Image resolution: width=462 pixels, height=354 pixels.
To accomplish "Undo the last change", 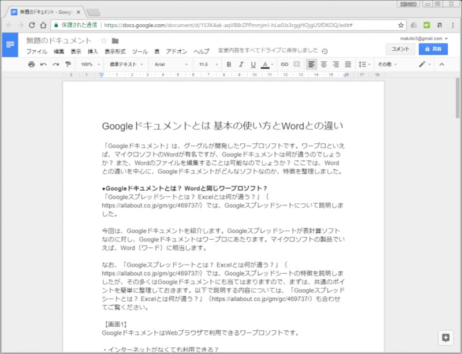I will pos(43,65).
